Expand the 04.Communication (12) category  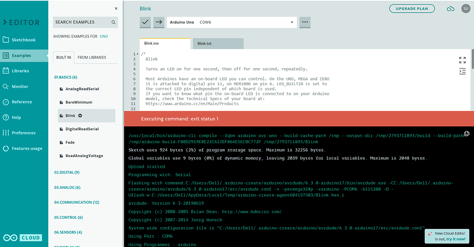(x=76, y=202)
